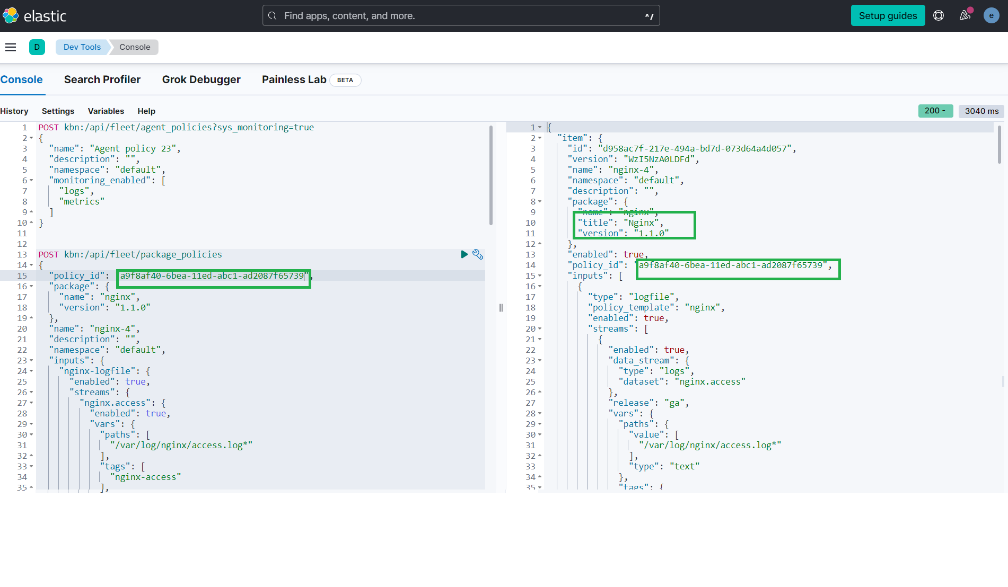Send the package_policies request with the play icon
This screenshot has height=587, width=1008.
(x=464, y=254)
